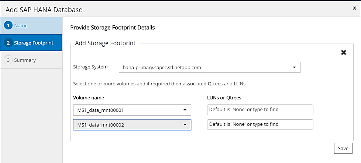Click the caret arrow on MS1_data_mnt00002
The height and width of the screenshot is (163, 361).
click(185, 125)
